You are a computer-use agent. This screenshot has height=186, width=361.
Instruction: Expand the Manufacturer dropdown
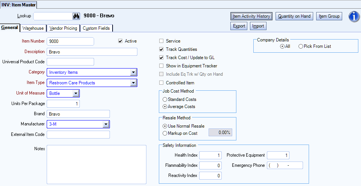click(x=106, y=124)
